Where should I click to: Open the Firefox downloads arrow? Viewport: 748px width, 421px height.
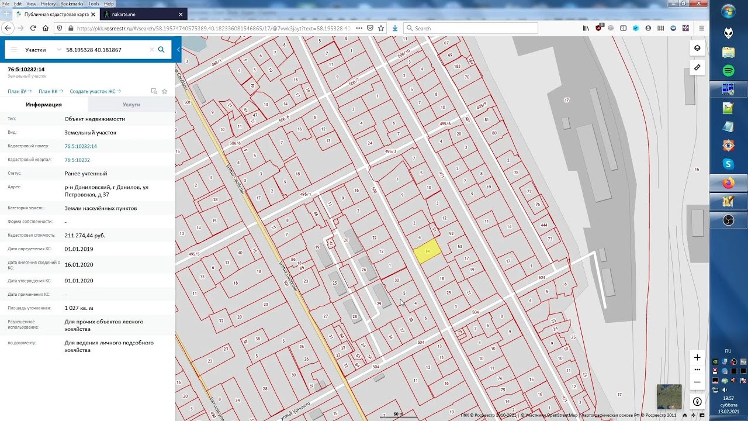pos(395,28)
